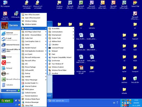Open the salceanu folder

[92, 26]
